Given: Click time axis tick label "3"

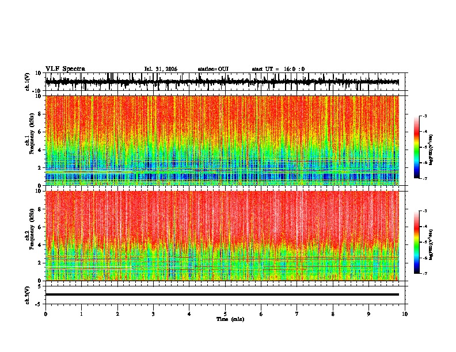Looking at the screenshot, I should [153, 314].
